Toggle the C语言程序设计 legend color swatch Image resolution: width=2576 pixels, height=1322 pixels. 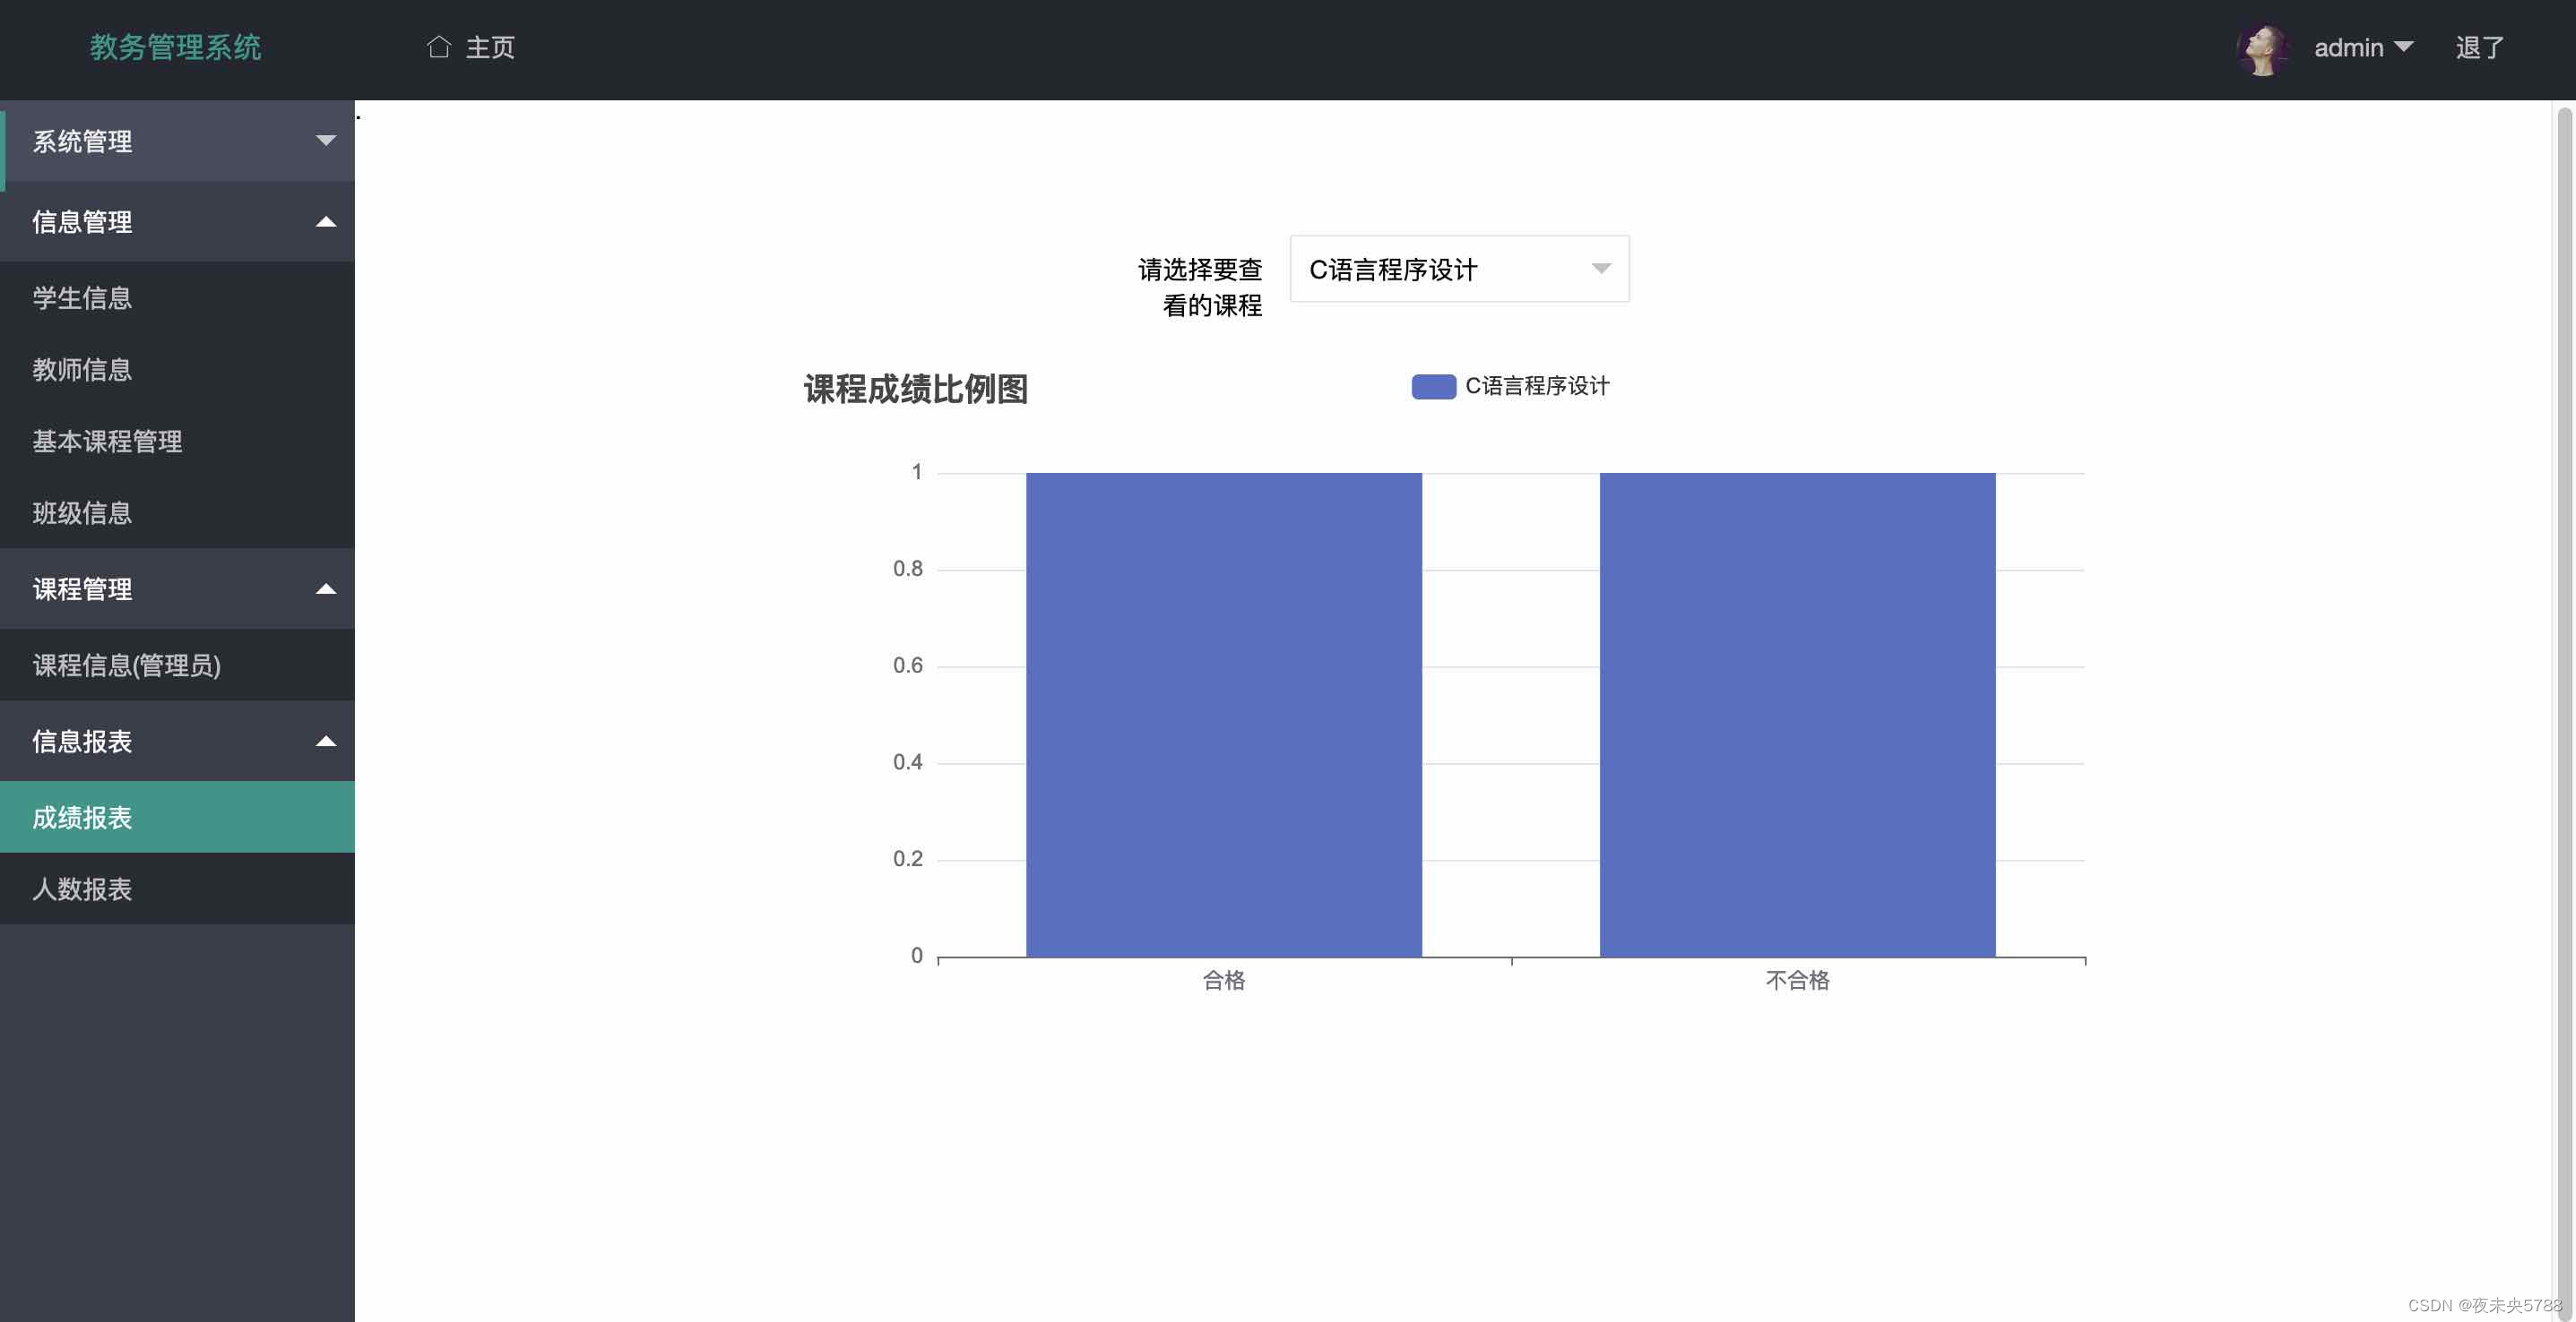(x=1433, y=387)
